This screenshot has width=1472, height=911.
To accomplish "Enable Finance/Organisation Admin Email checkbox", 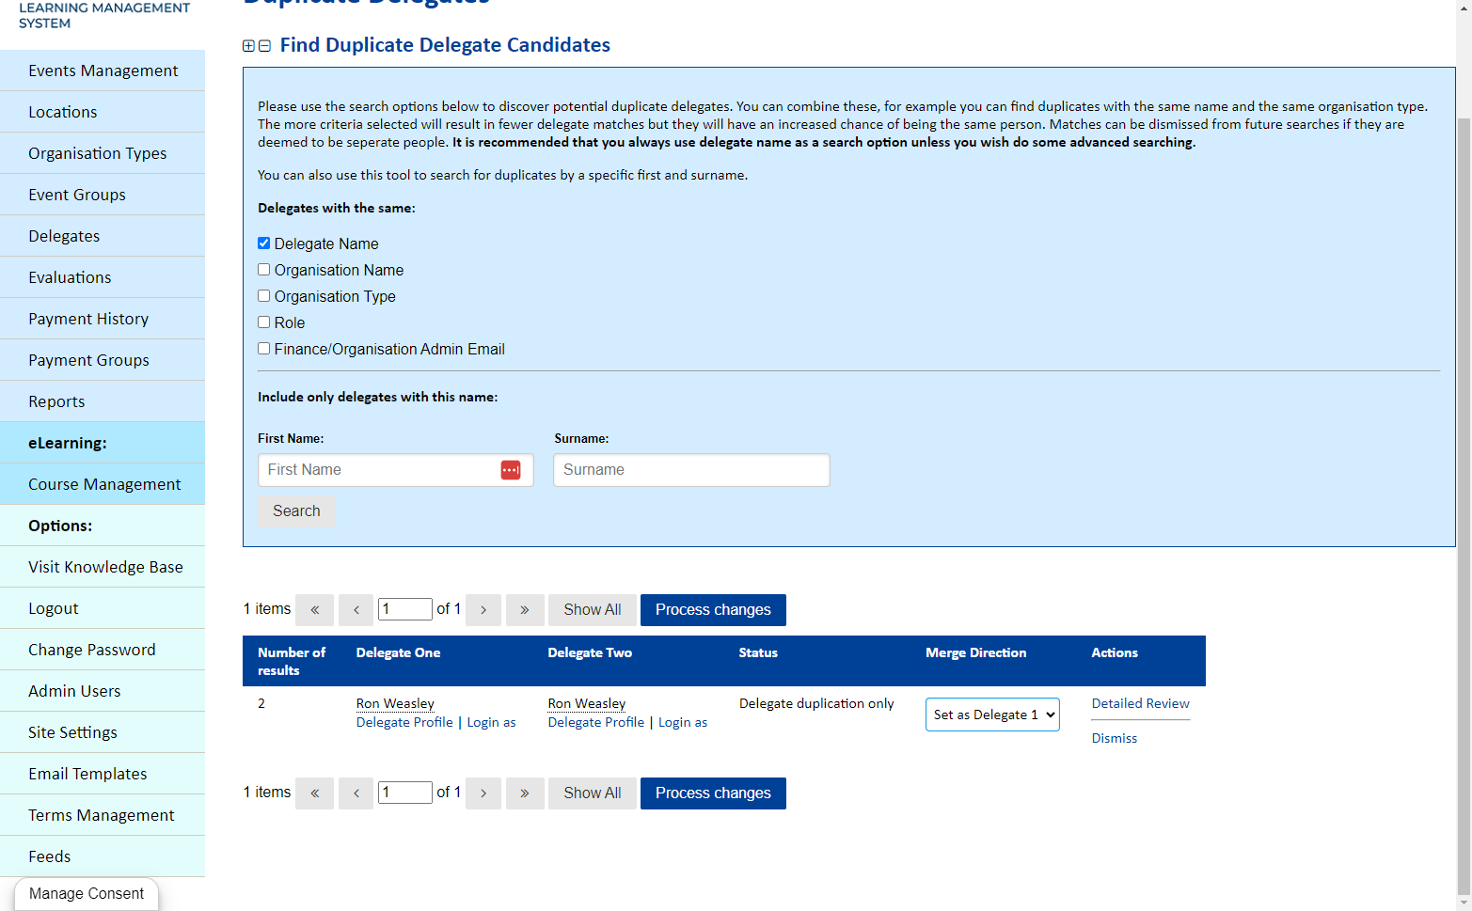I will coord(264,349).
